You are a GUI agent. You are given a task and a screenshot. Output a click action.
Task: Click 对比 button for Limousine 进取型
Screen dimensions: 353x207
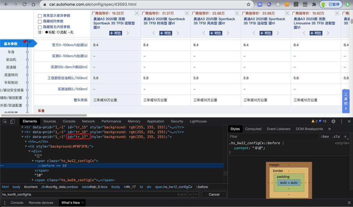pos(316,33)
